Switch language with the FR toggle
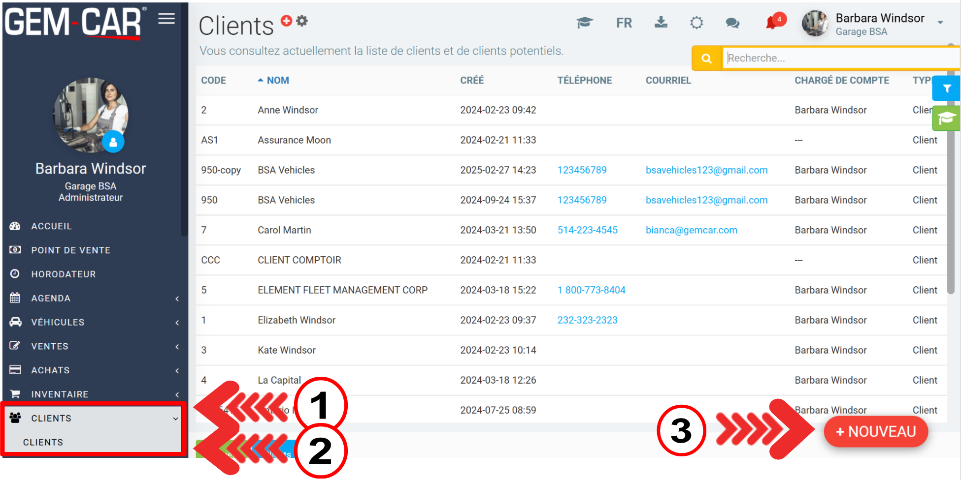961x480 pixels. click(x=624, y=23)
